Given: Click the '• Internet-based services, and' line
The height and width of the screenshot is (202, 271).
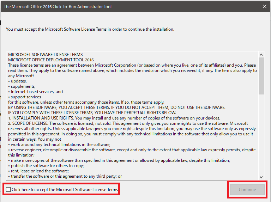Looking at the screenshot, I should pos(35,92).
